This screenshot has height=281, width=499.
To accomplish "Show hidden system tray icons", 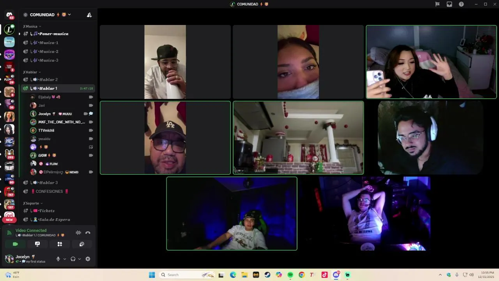I will [440, 275].
